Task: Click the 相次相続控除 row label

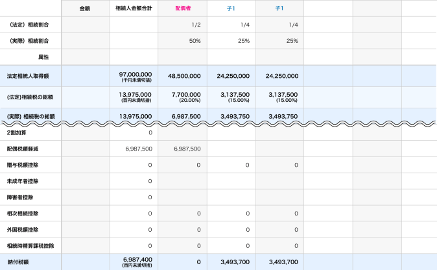Action: tap(23, 214)
